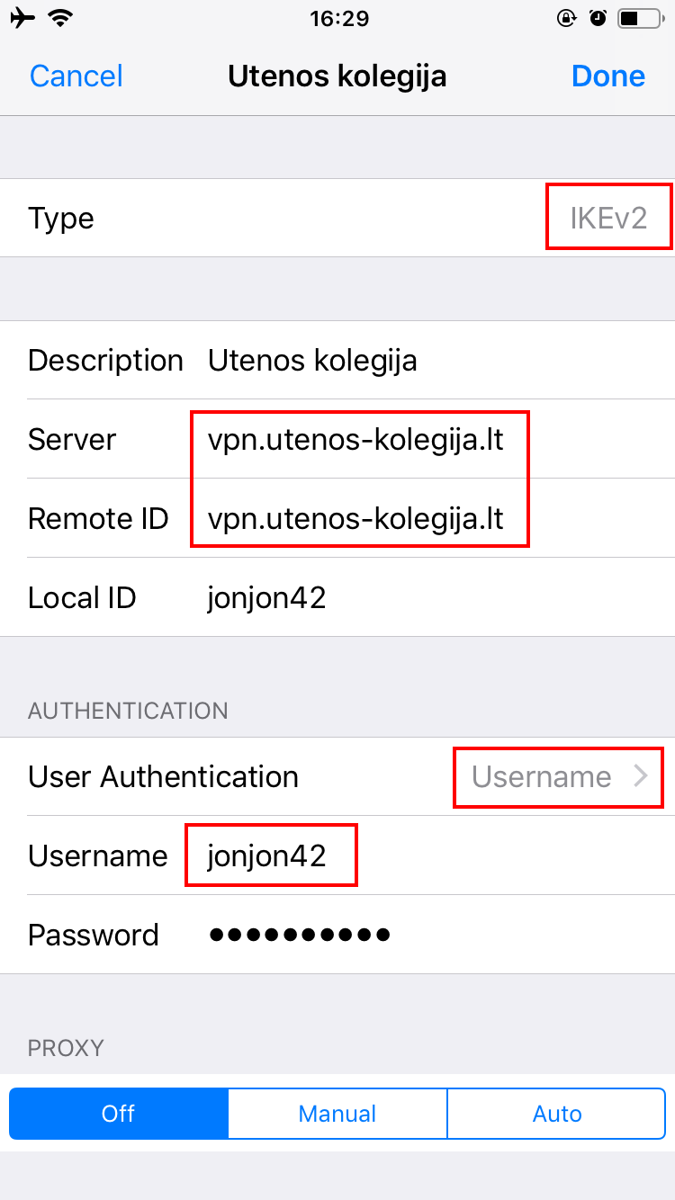Tap the rotation lock status icon

click(x=566, y=18)
